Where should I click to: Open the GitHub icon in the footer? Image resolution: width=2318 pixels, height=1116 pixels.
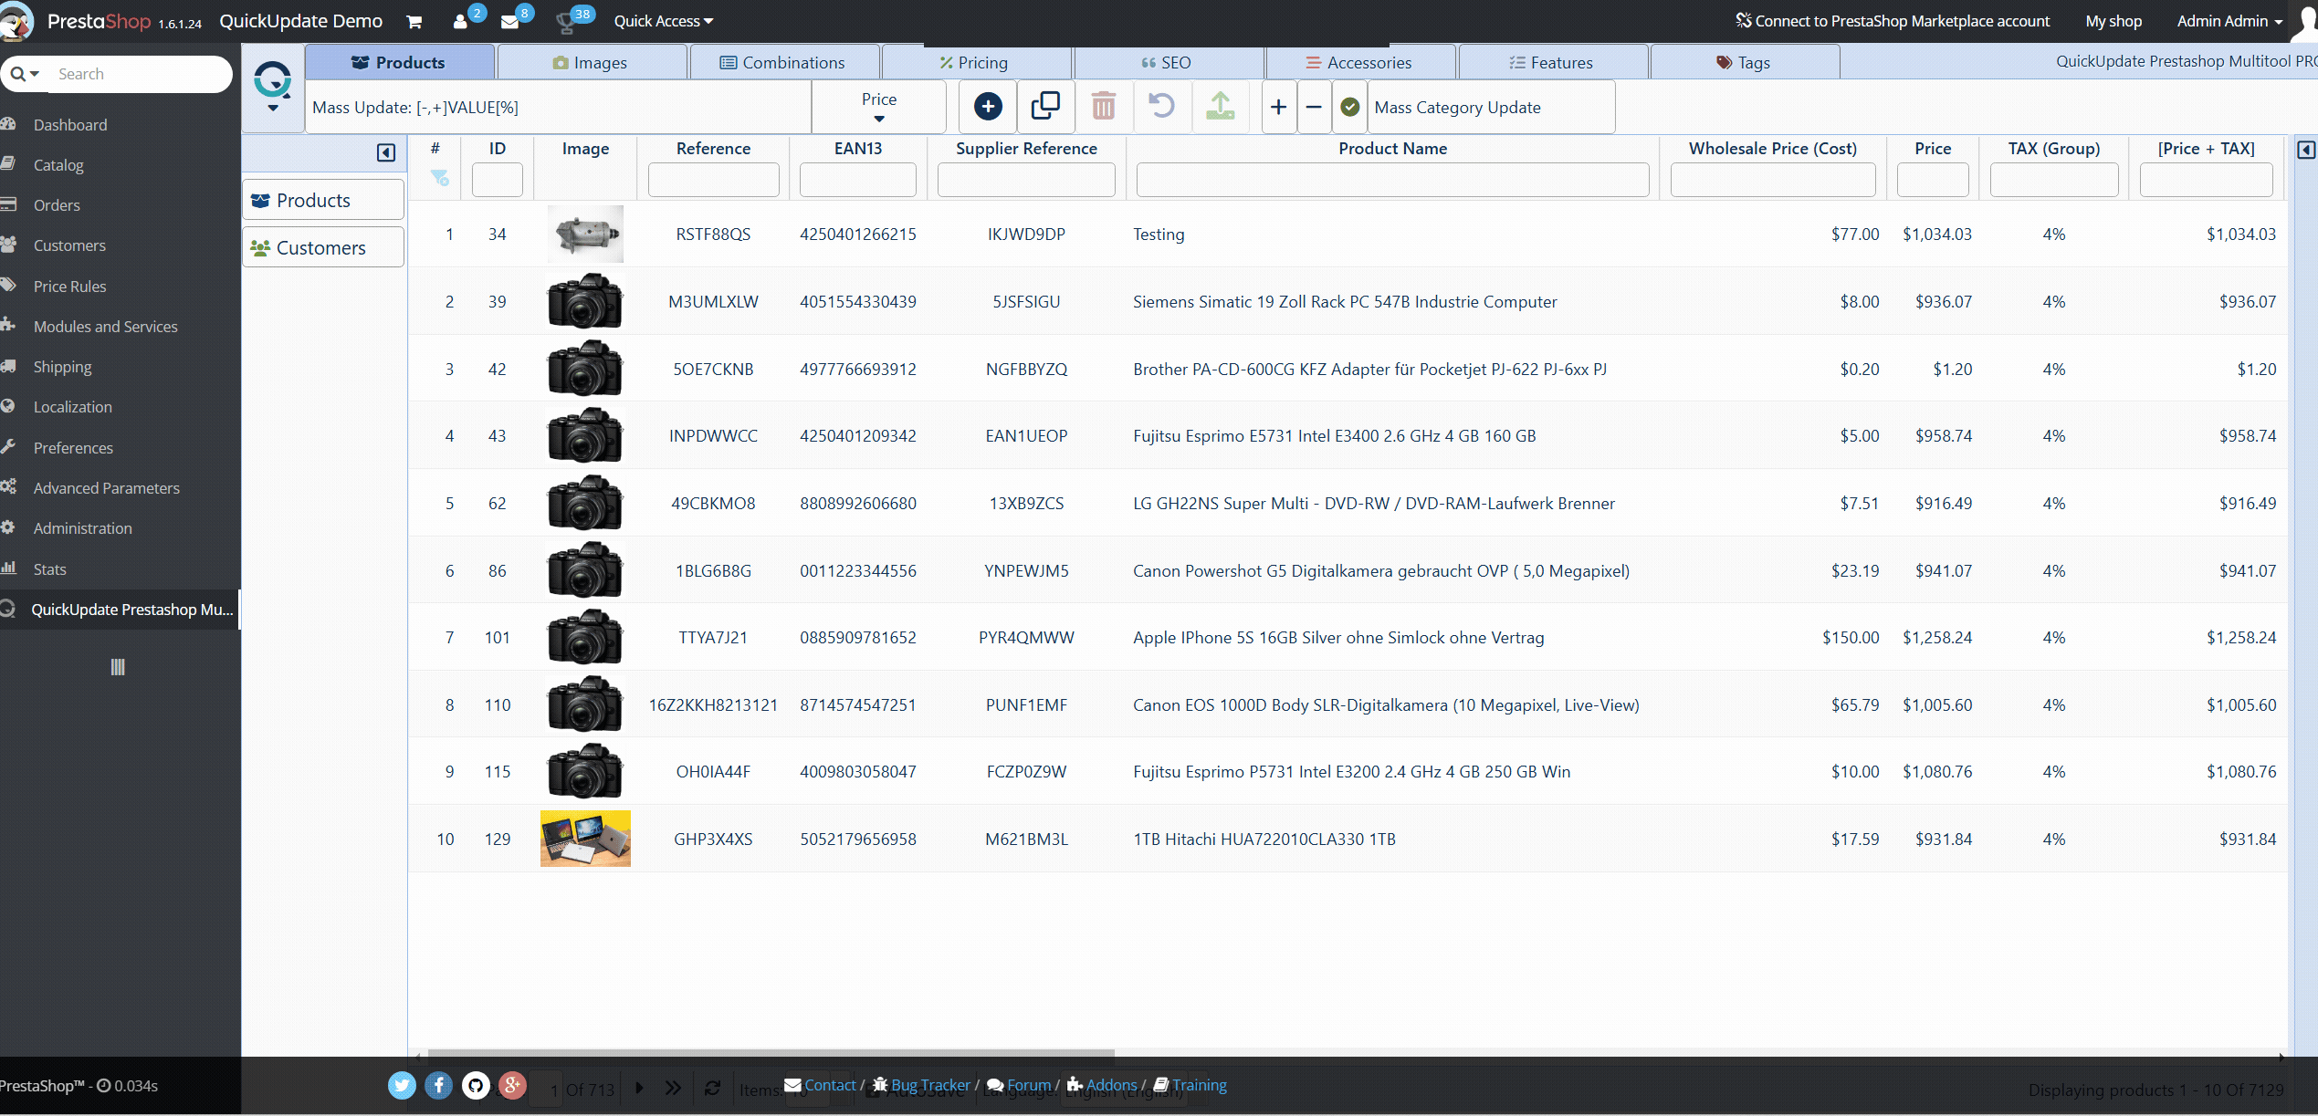(x=476, y=1086)
